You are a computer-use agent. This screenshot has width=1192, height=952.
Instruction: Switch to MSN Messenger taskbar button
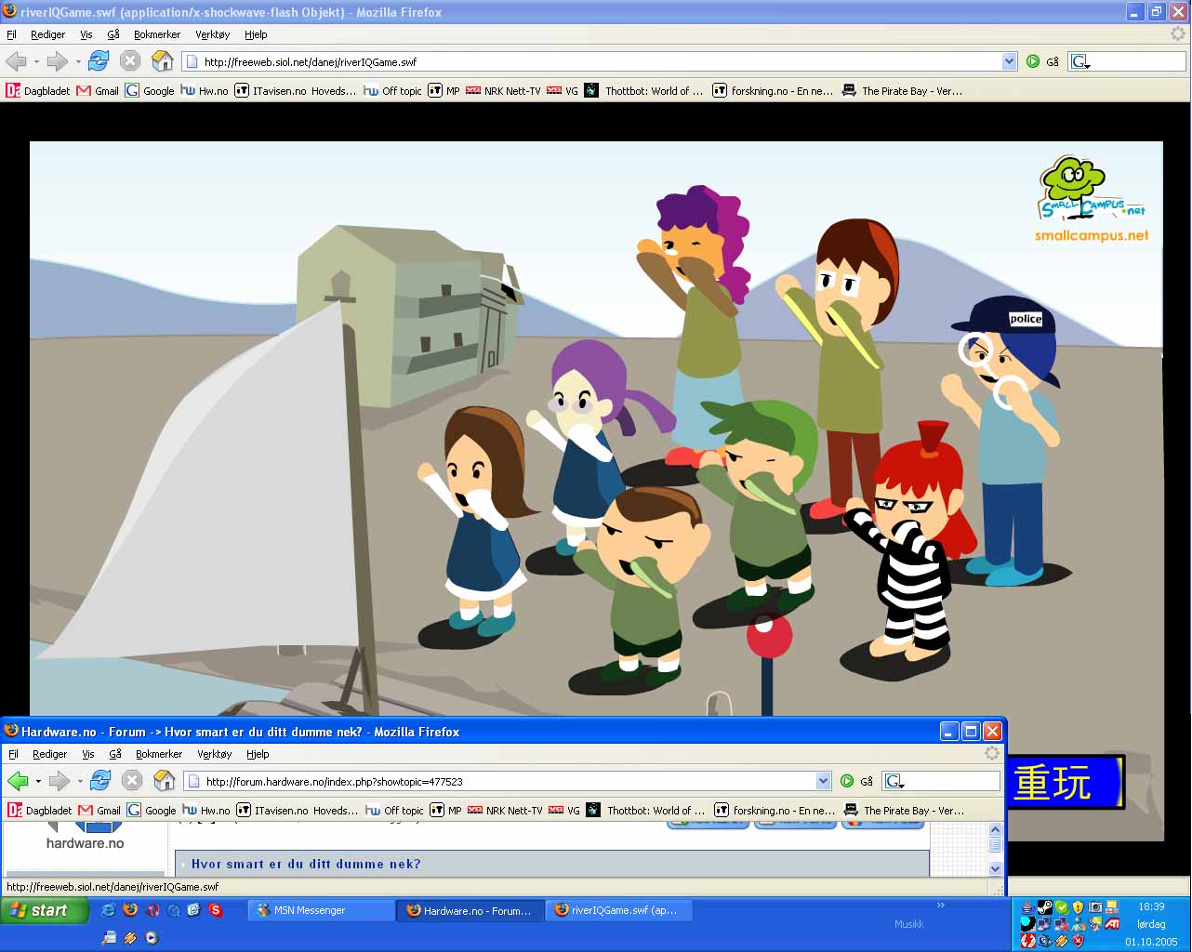click(321, 910)
